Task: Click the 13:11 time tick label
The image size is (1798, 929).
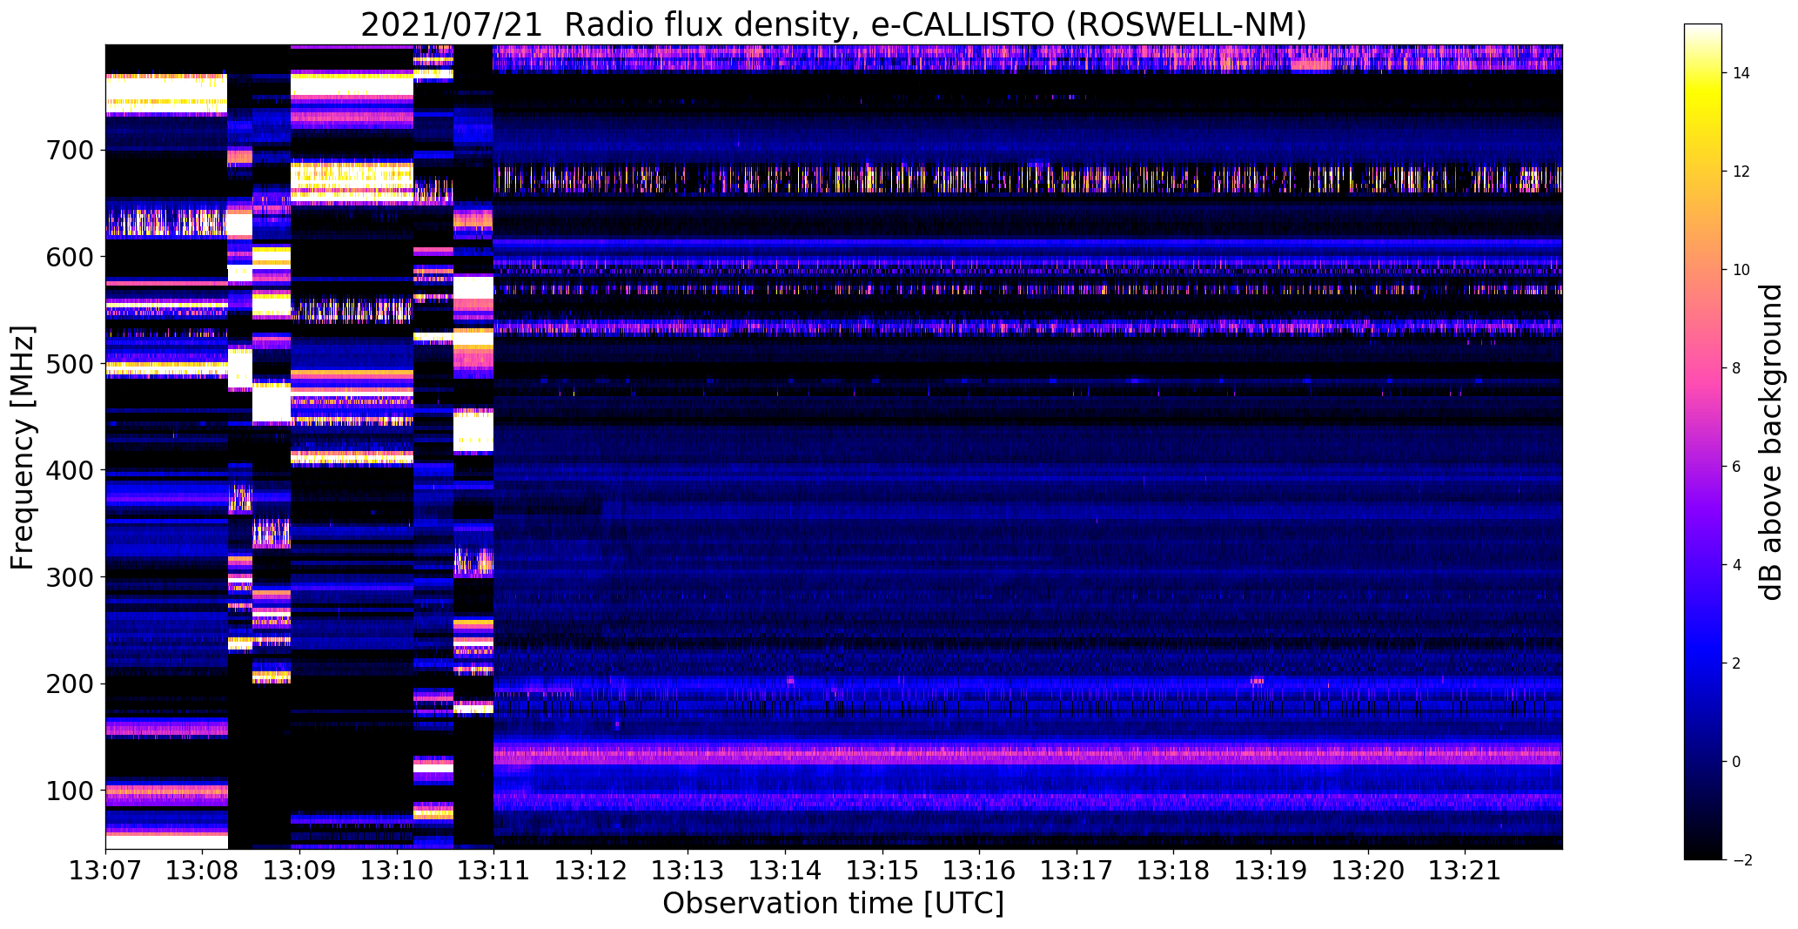Action: pos(493,871)
